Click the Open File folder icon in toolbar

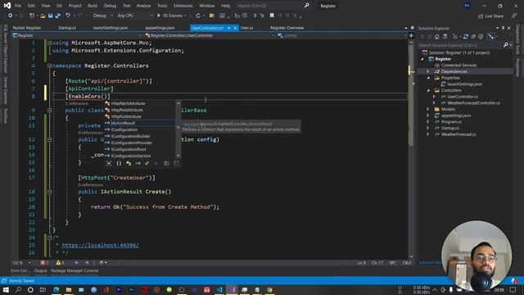pyautogui.click(x=43, y=16)
